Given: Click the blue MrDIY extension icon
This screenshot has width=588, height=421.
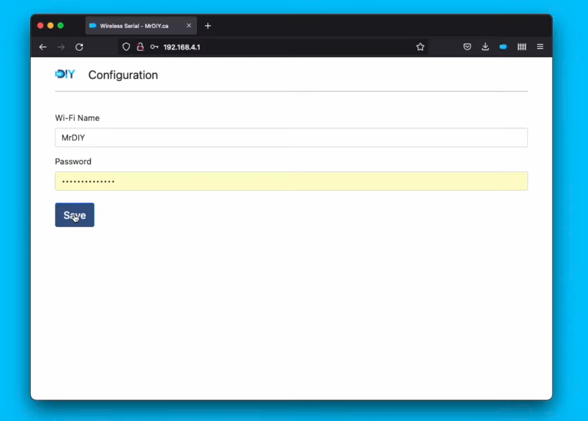Looking at the screenshot, I should click(x=504, y=47).
